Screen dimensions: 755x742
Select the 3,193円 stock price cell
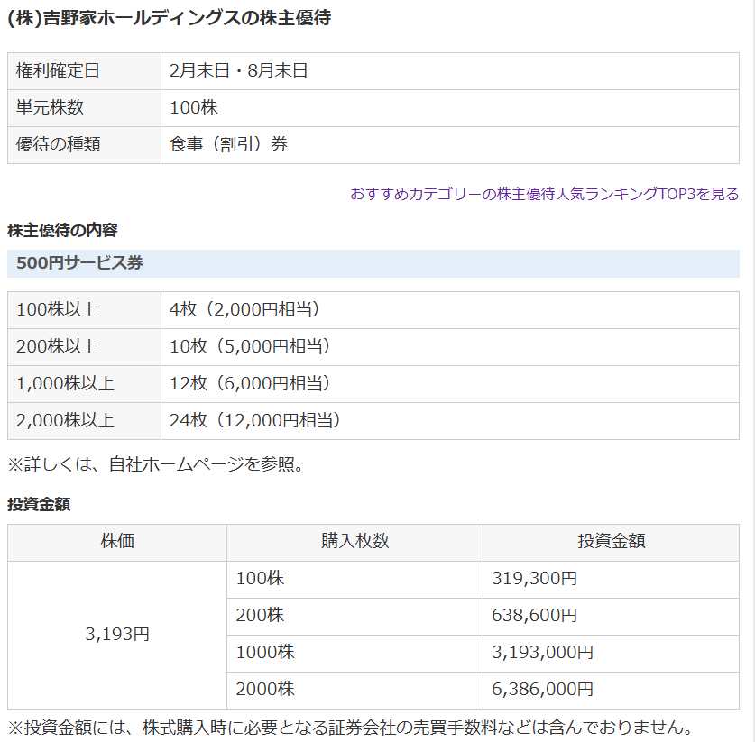click(117, 635)
